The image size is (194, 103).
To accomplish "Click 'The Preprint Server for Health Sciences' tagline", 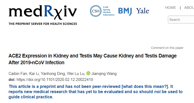I will (43, 24).
